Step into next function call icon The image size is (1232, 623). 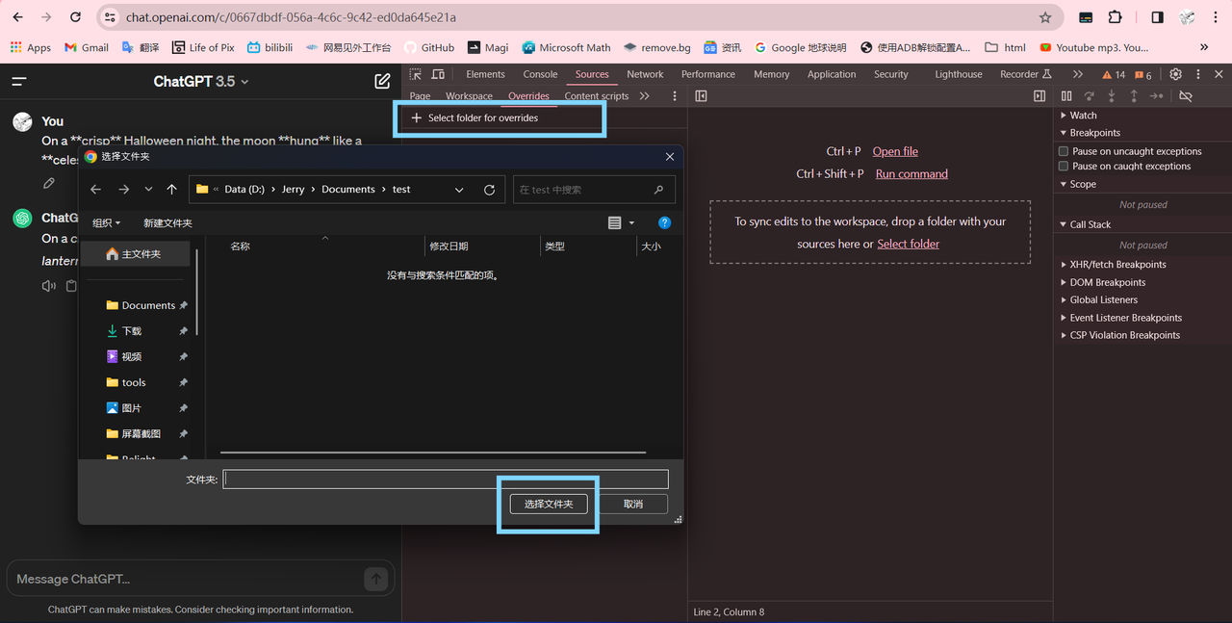tap(1112, 96)
